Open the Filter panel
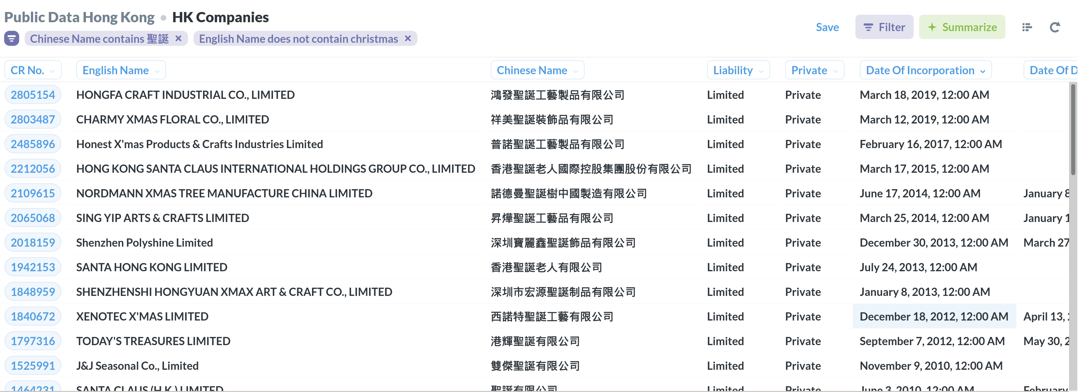The image size is (1078, 392). (884, 27)
